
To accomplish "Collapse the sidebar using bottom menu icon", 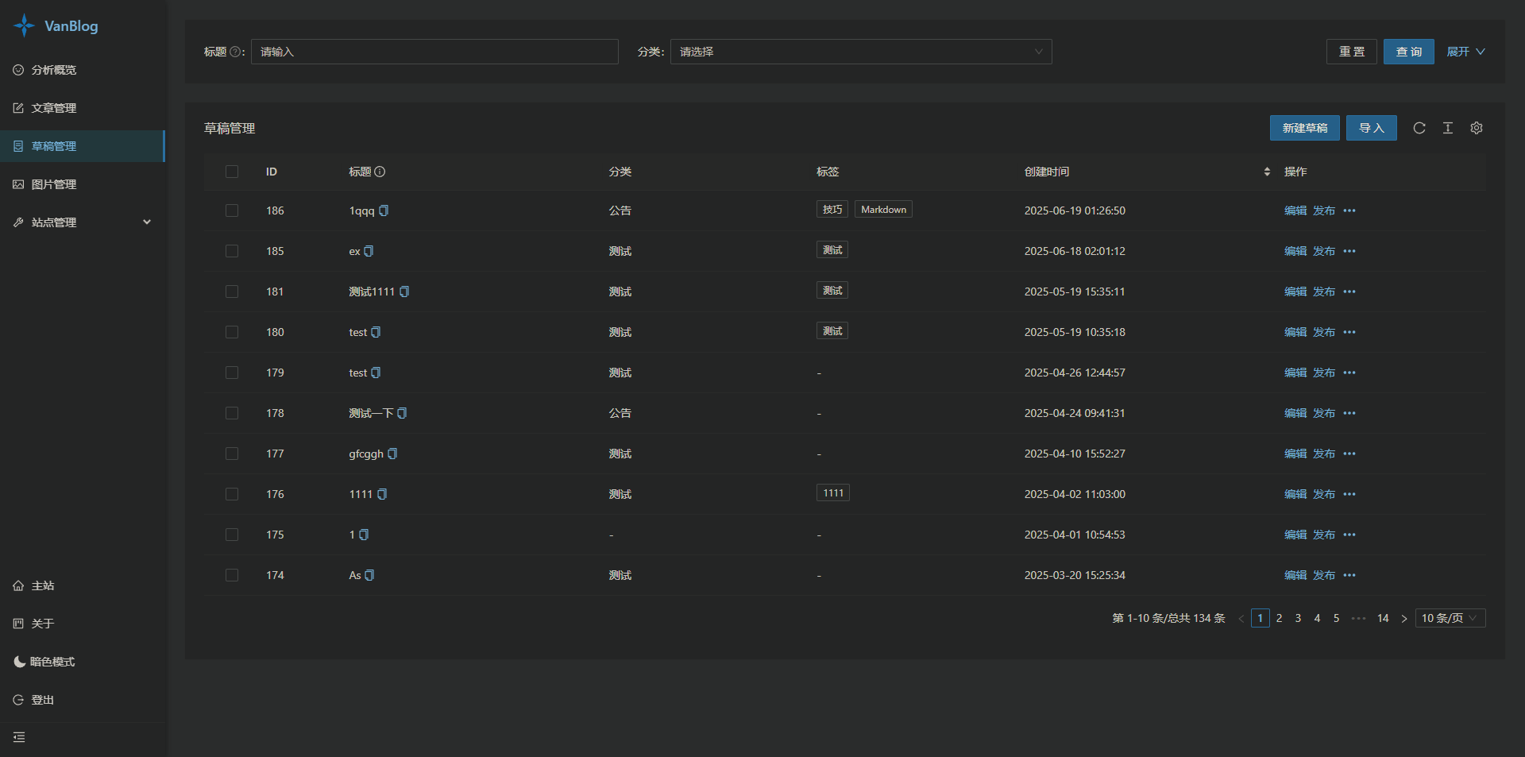I will pos(19,737).
